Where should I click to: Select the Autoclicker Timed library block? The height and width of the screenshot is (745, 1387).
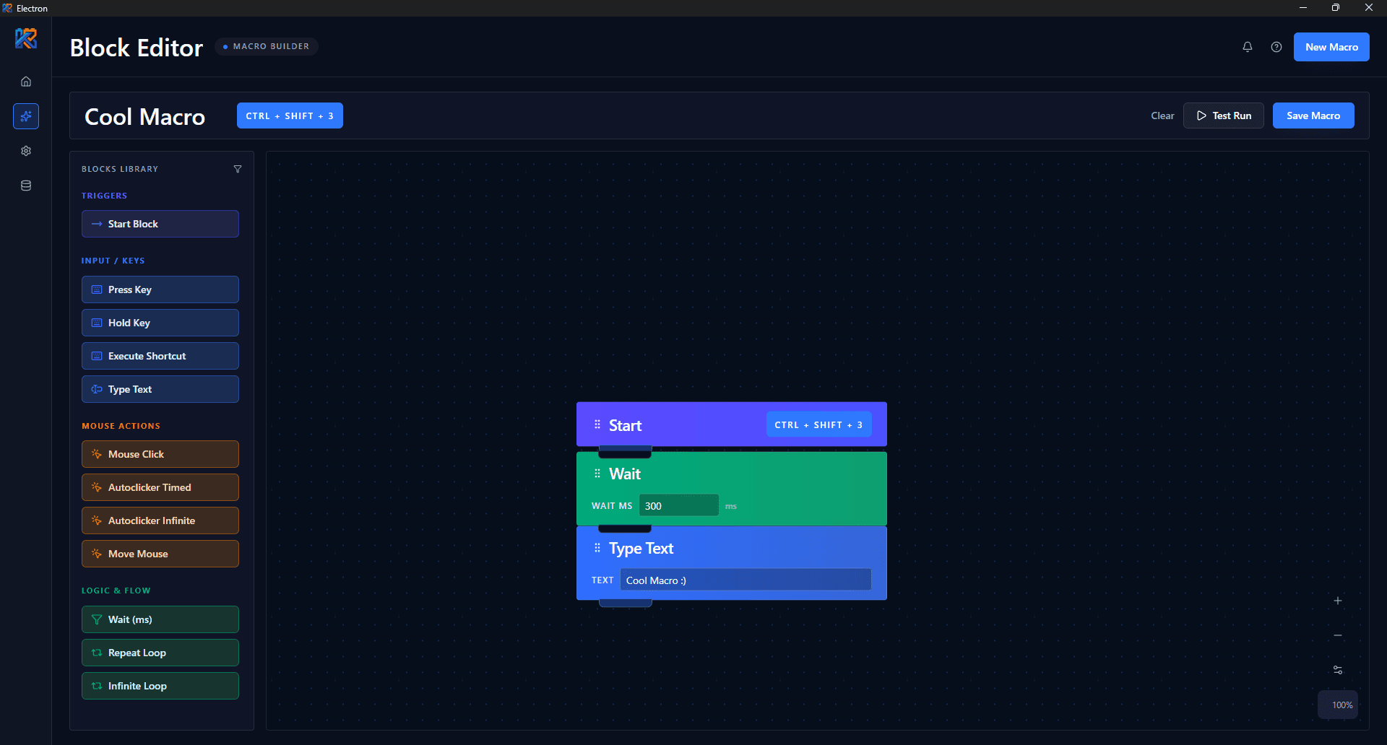point(160,487)
